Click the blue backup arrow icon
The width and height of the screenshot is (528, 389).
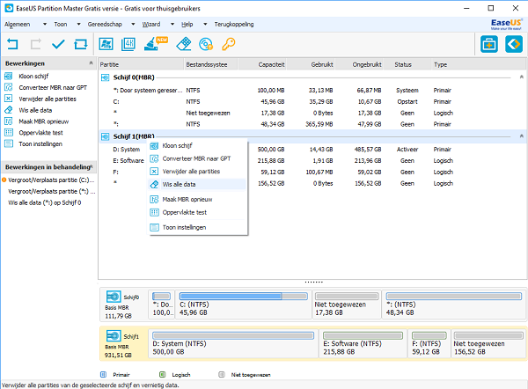tap(514, 44)
